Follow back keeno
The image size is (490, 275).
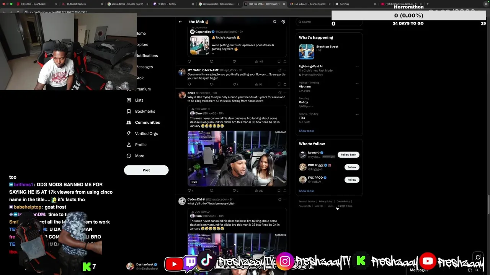click(x=348, y=155)
